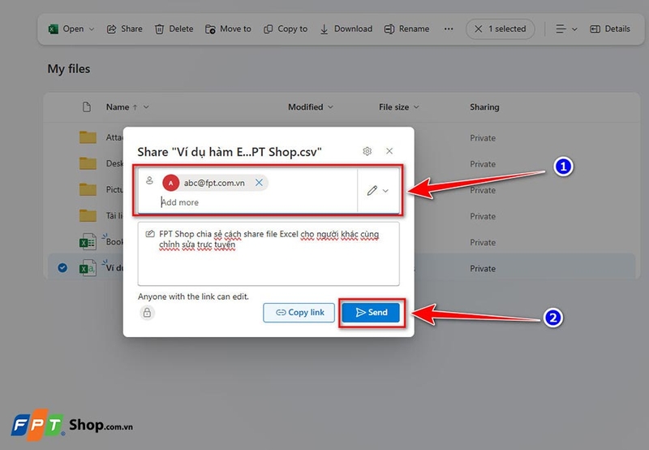Click the Delete trash toolbar item
Screen dimensions: 649x450
pos(174,29)
